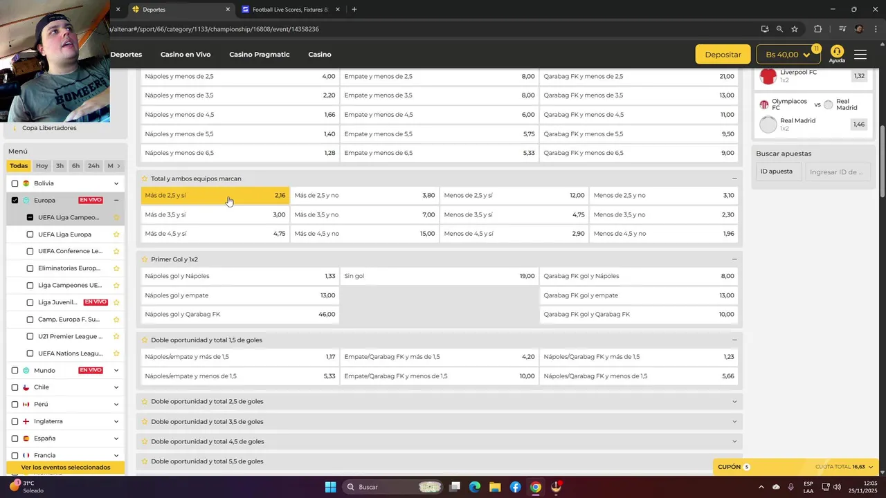Favorite Doble oportunidad y total 2,5 star
Viewport: 886px width, 498px height.
(145, 401)
